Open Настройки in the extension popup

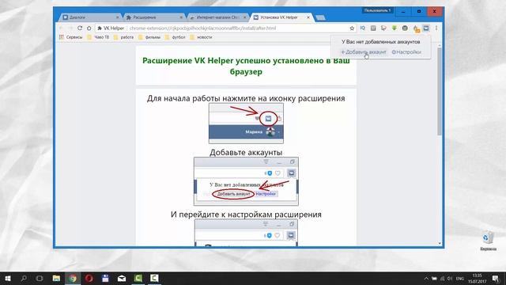[x=406, y=52]
